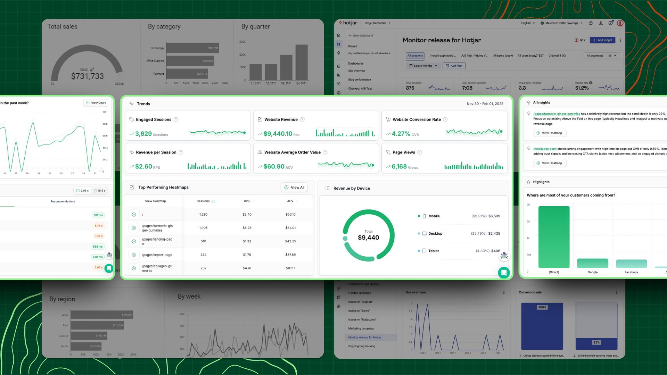The width and height of the screenshot is (667, 375).
Task: Click the green Desktop color dot in the legend
Action: click(419, 233)
